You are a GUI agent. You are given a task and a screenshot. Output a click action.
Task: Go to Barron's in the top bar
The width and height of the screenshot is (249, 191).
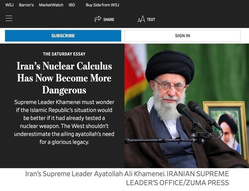[x=26, y=5]
